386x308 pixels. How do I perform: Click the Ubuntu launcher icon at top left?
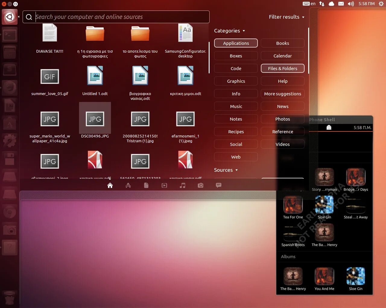tap(9, 17)
